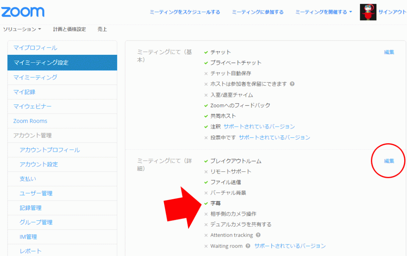Click 編集 for ミーティングにて（詳細）
This screenshot has height=256, width=407.
(389, 161)
